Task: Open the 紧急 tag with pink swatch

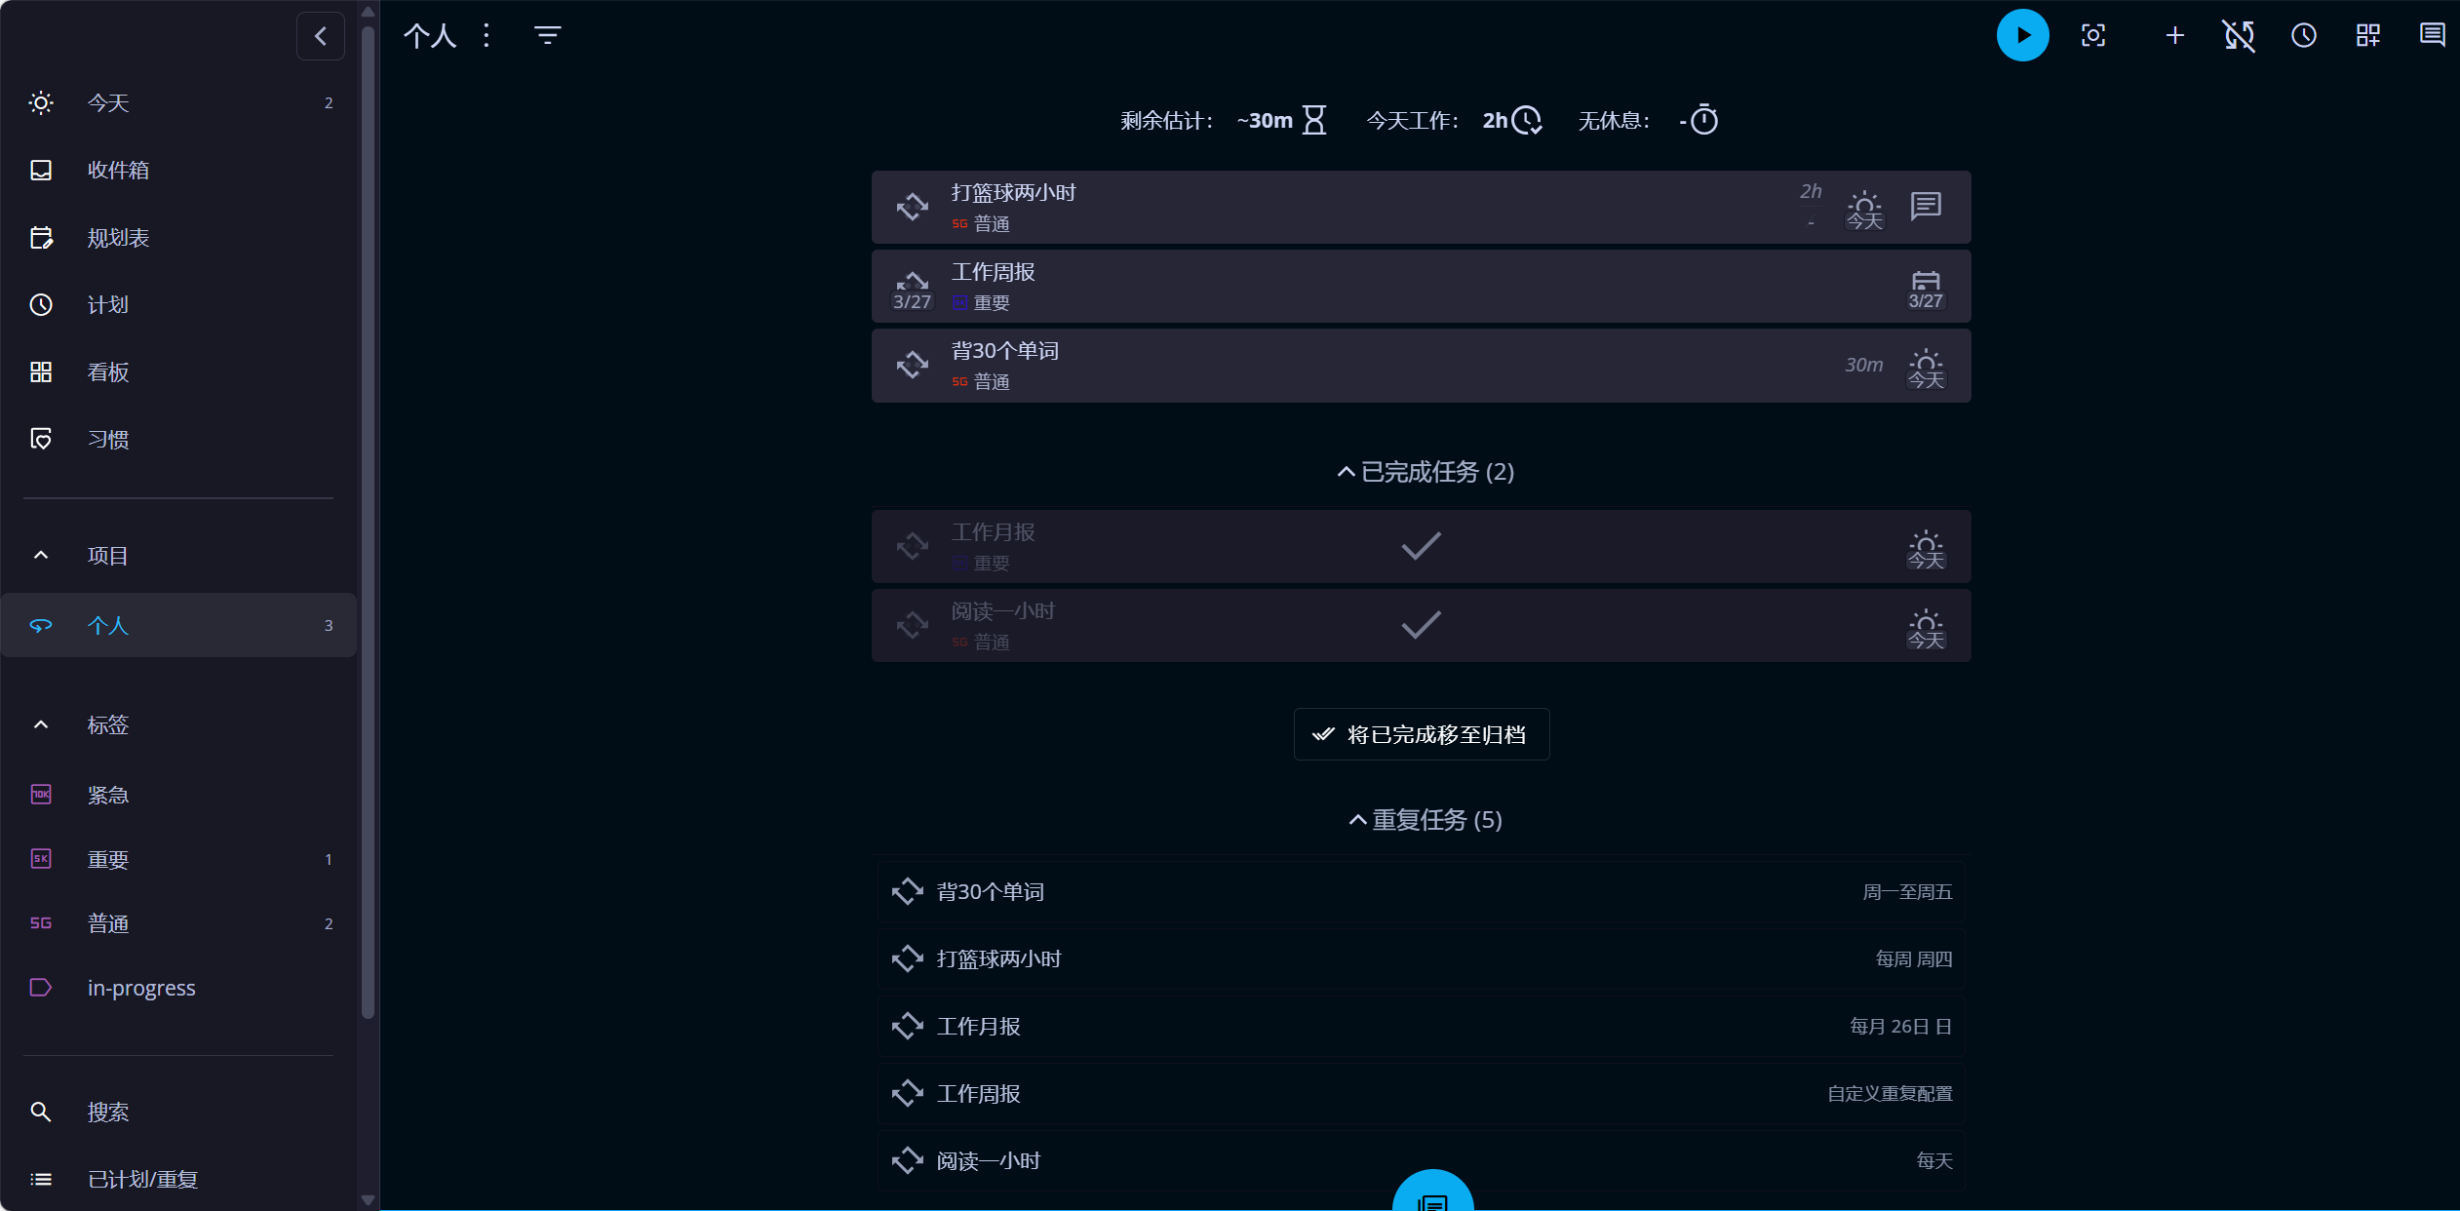Action: 107,796
